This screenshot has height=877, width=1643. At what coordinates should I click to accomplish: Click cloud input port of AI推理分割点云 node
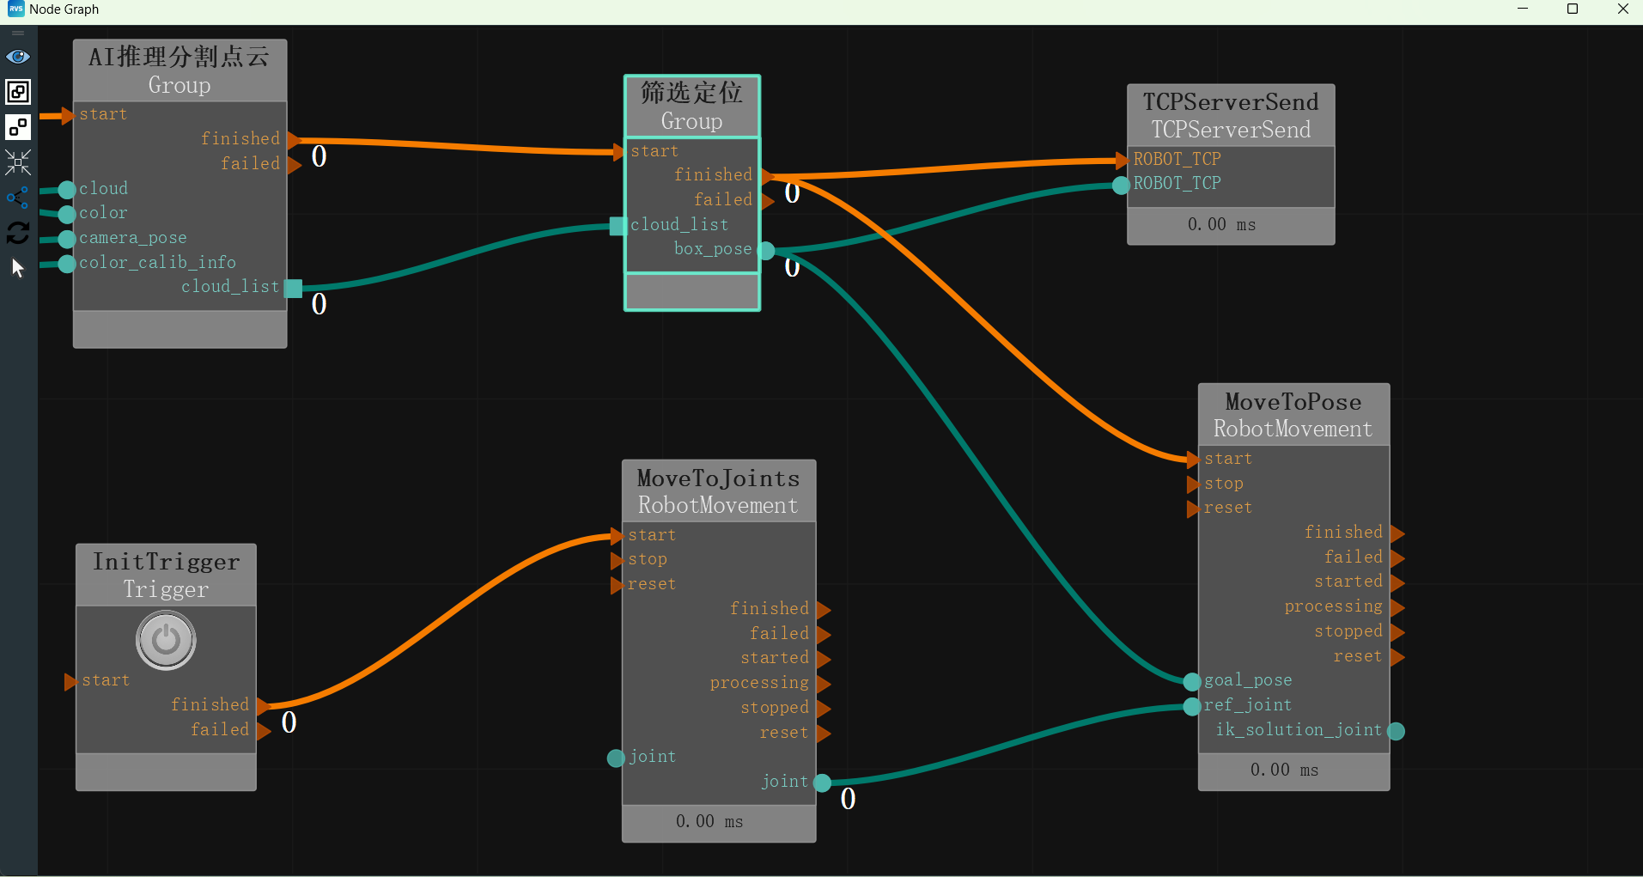point(67,190)
